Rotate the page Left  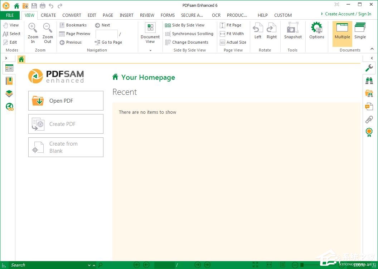(x=258, y=31)
